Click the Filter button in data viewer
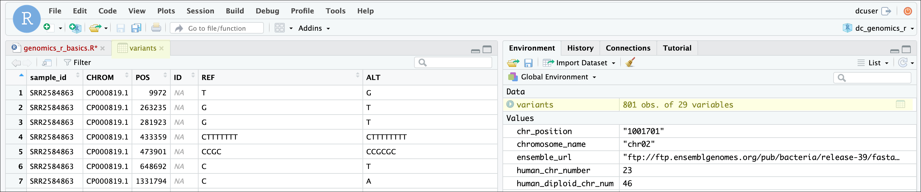The height and width of the screenshot is (192, 921). click(77, 63)
